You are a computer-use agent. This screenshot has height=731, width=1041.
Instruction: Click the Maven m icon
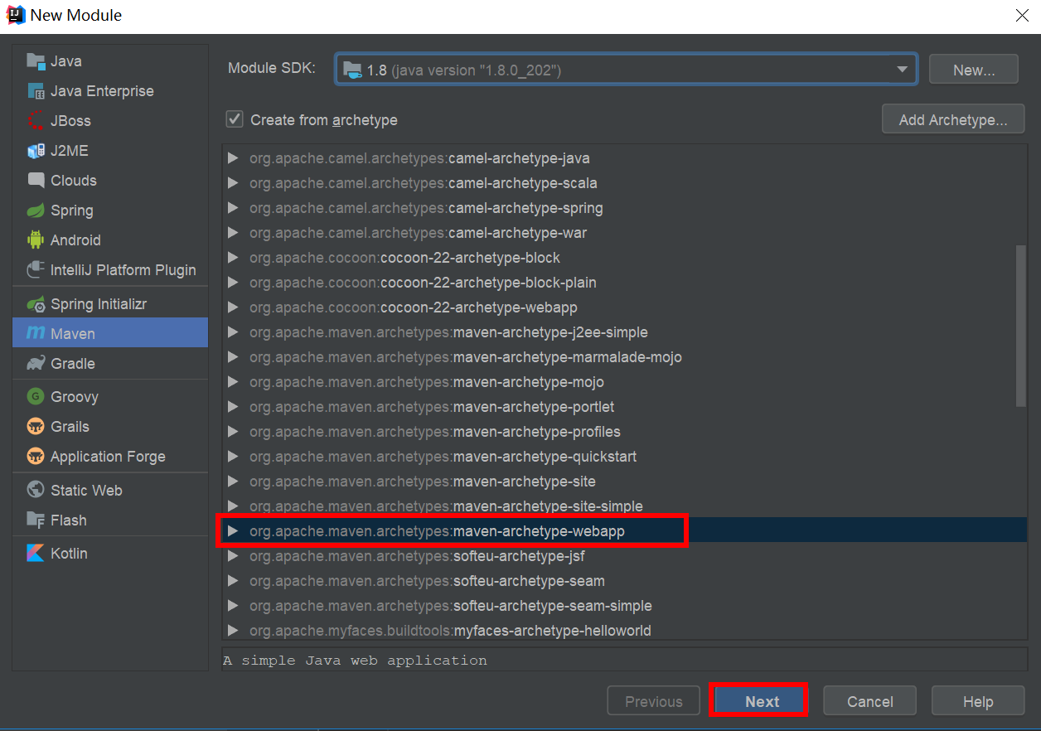coord(36,333)
